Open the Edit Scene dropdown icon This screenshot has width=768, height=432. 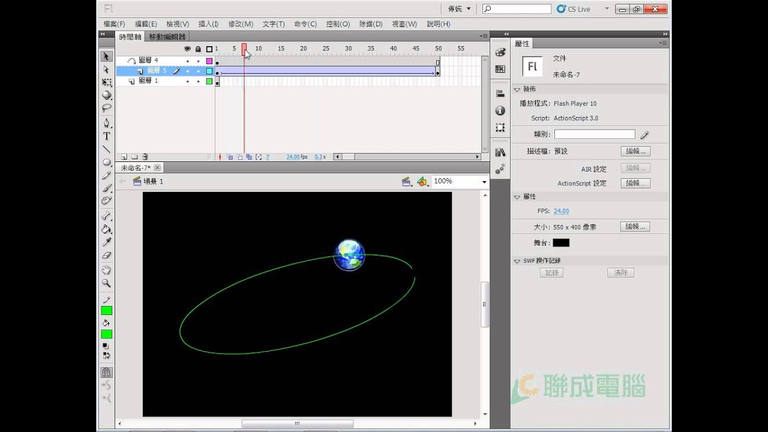[407, 181]
